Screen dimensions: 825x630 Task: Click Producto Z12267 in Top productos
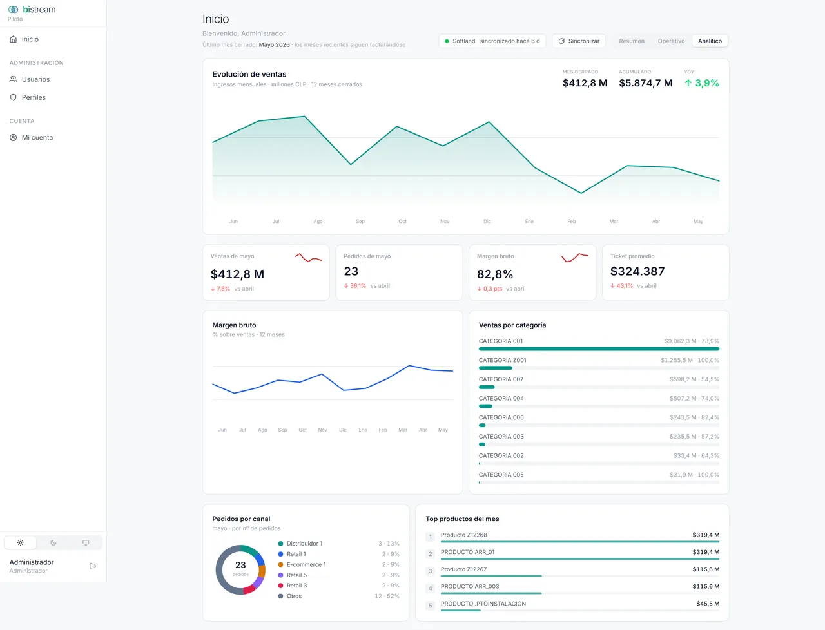pos(463,569)
